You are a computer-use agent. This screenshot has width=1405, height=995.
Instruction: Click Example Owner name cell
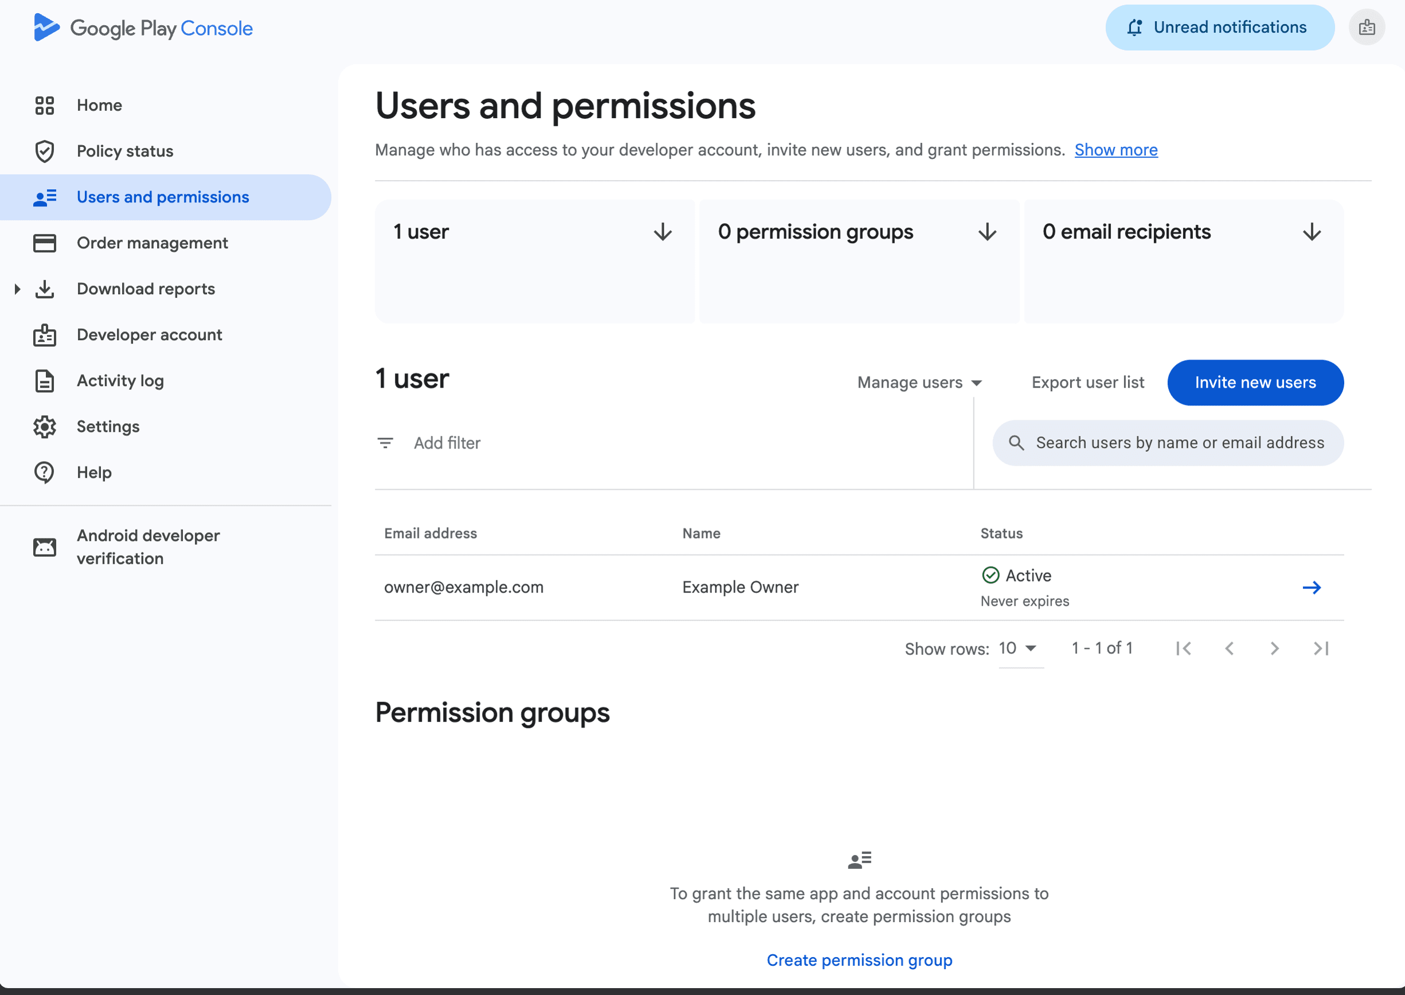(x=741, y=588)
